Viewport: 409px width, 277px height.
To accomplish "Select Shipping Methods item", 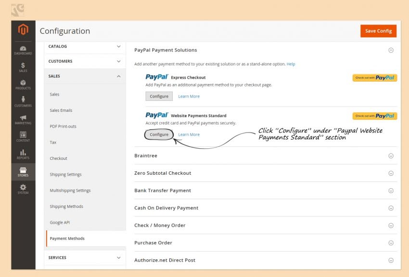I will [66, 206].
